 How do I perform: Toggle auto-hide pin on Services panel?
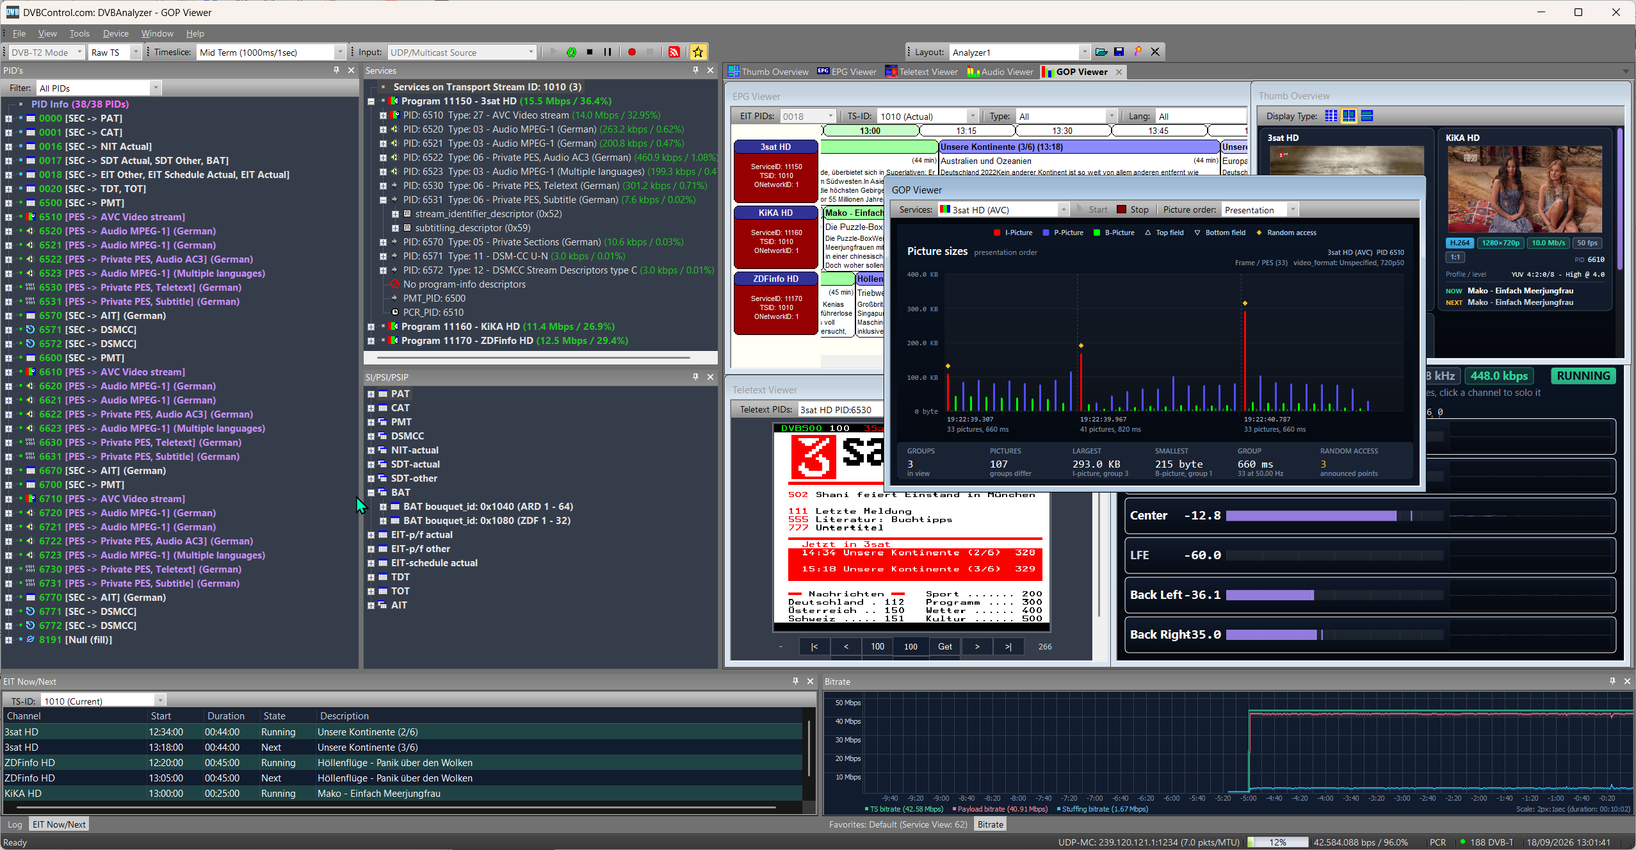click(x=695, y=70)
